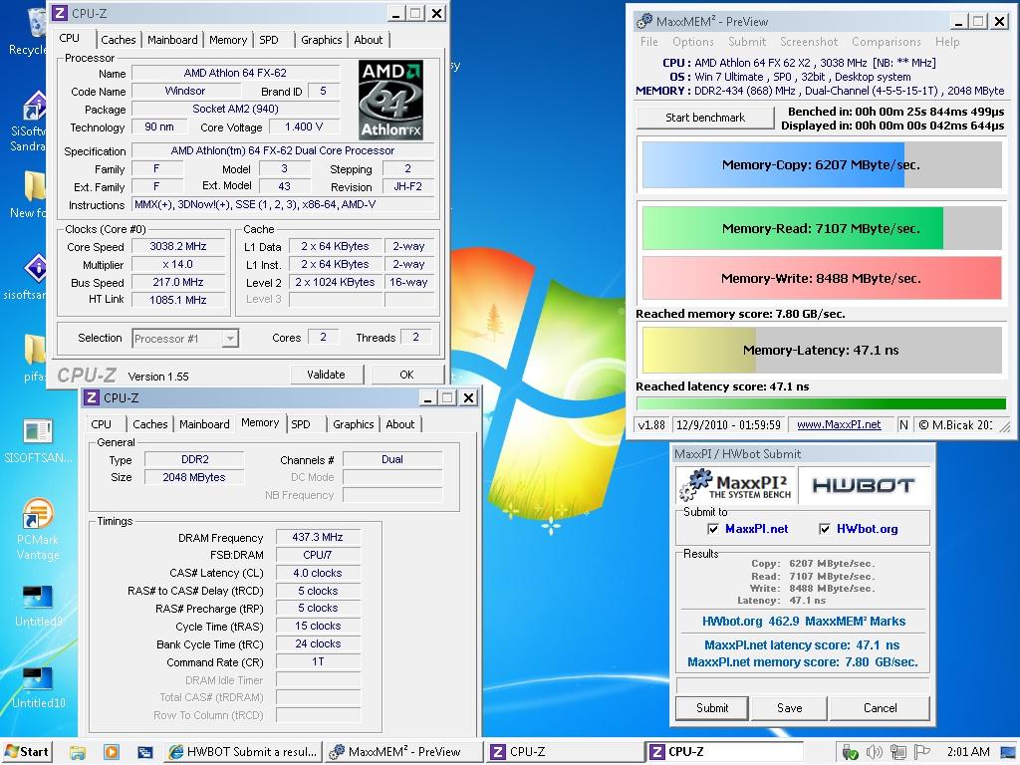Click Submit in HWbot Submit dialog

(712, 708)
